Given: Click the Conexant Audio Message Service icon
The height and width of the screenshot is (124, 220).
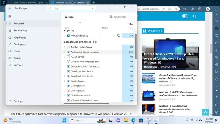Looking at the screenshot, I should pyautogui.click(x=68, y=62).
